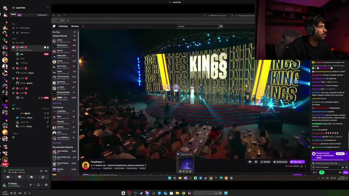Open the stream's three-dot options menu
The height and width of the screenshot is (196, 349).
(x=305, y=166)
